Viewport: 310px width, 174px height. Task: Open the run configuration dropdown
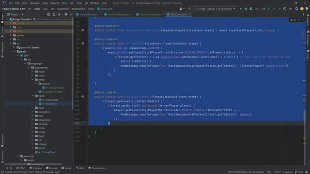(x=215, y=9)
